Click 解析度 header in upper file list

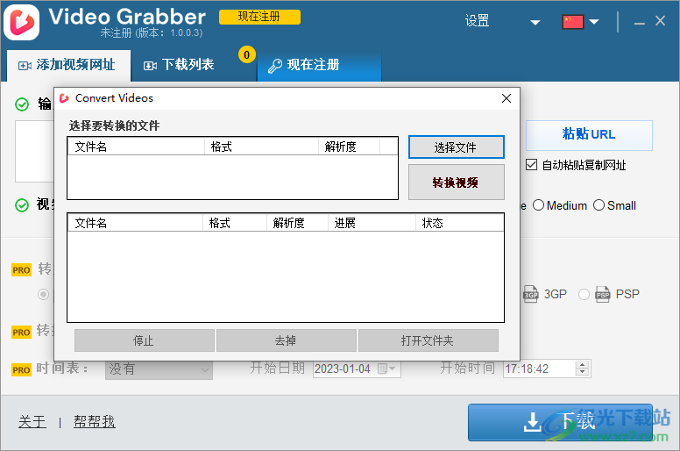click(349, 147)
